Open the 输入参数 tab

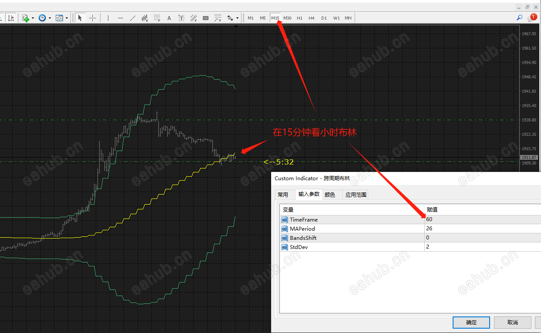309,194
